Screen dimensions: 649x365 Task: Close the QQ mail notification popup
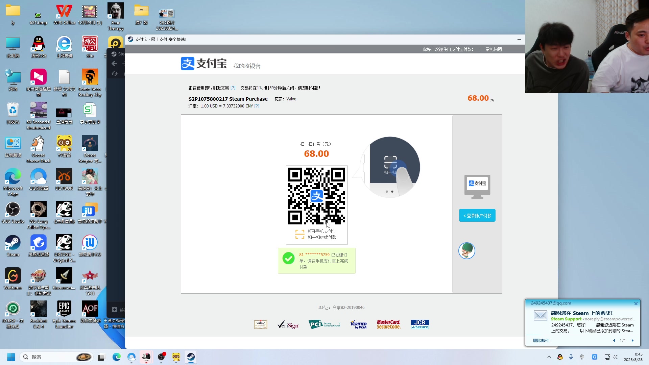[x=636, y=303]
